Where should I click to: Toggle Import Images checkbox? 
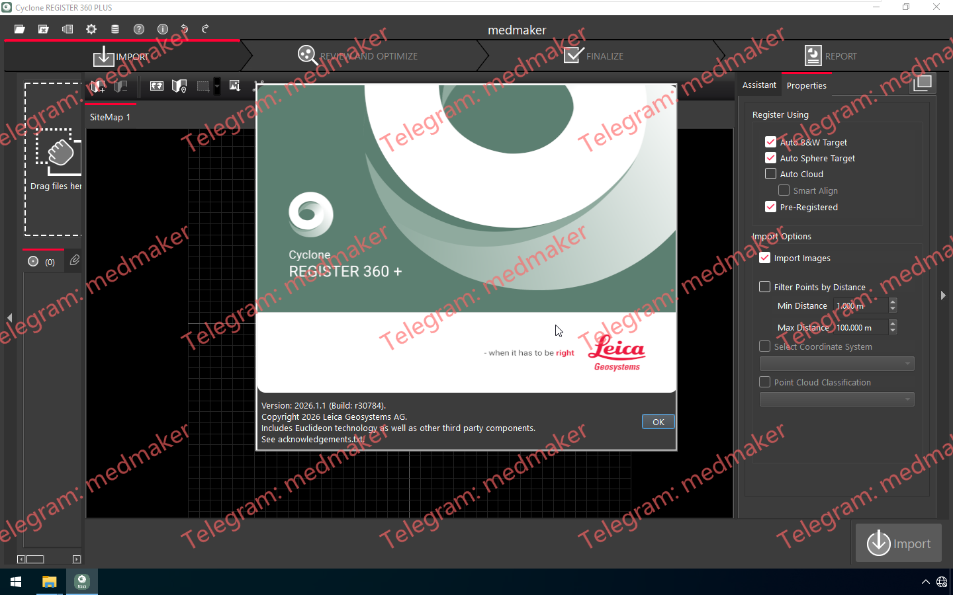pyautogui.click(x=764, y=257)
